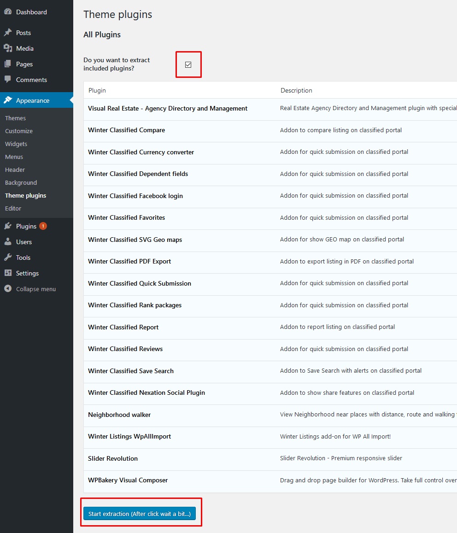
Task: Click the Users person icon
Action: click(8, 242)
